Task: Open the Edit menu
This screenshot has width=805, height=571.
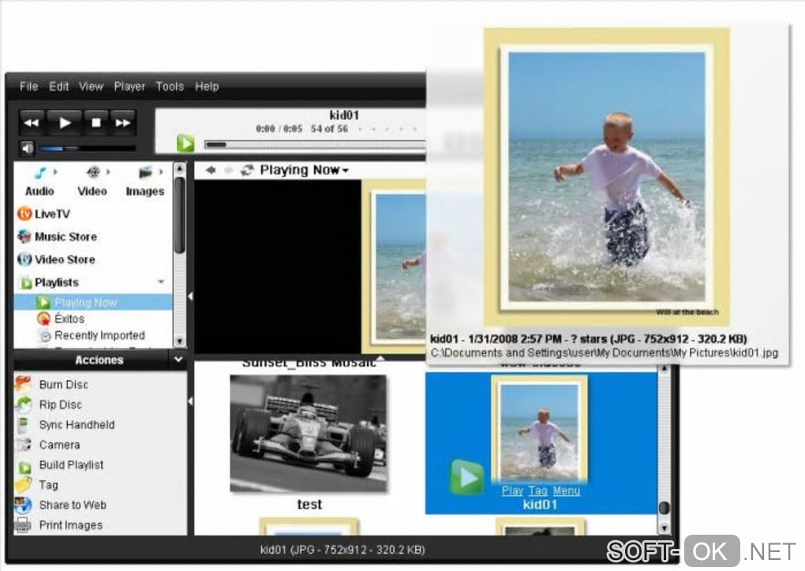Action: [58, 86]
